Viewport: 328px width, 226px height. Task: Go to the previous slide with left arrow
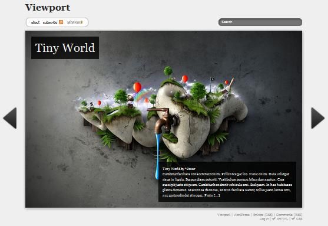coord(10,118)
